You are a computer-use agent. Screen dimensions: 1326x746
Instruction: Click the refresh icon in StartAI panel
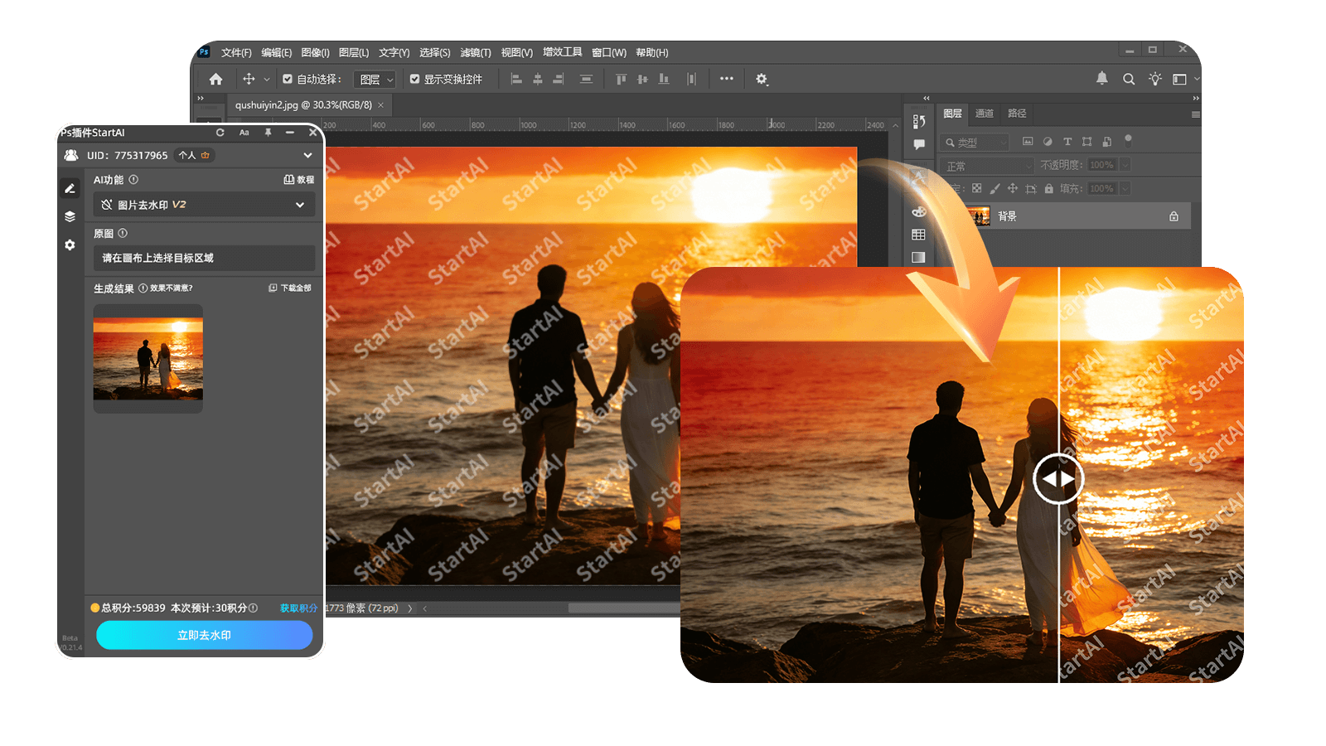(x=220, y=133)
